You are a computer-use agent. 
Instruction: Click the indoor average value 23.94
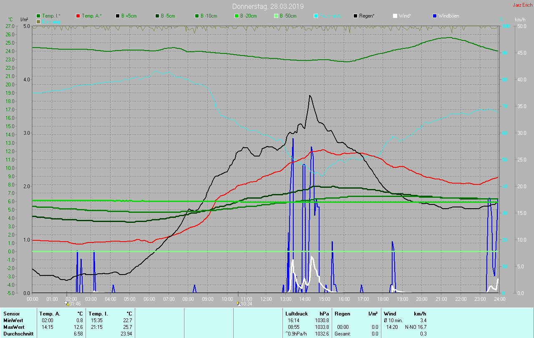click(126, 334)
